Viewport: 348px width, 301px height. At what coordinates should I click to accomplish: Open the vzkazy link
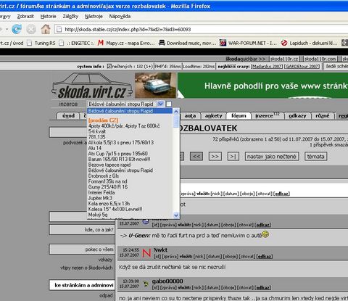click(105, 260)
